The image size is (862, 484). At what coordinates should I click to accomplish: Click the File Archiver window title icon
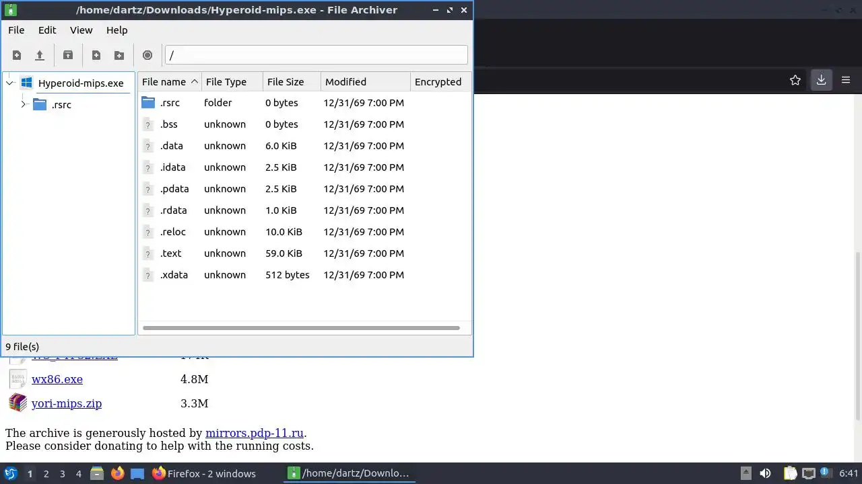[10, 10]
